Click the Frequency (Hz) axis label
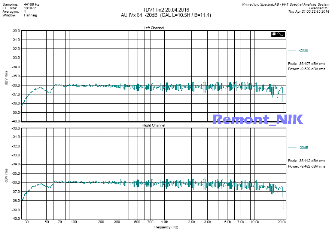The image size is (332, 234). (166, 227)
